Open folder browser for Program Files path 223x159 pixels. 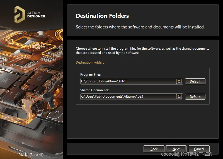click(179, 81)
